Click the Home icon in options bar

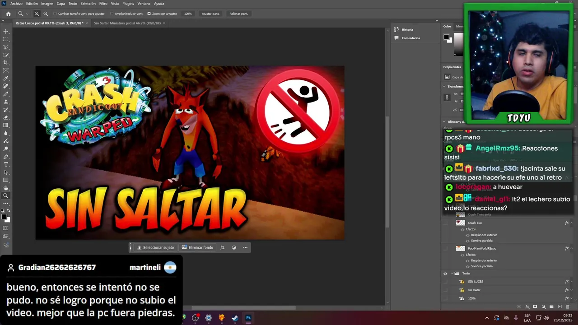pos(8,14)
